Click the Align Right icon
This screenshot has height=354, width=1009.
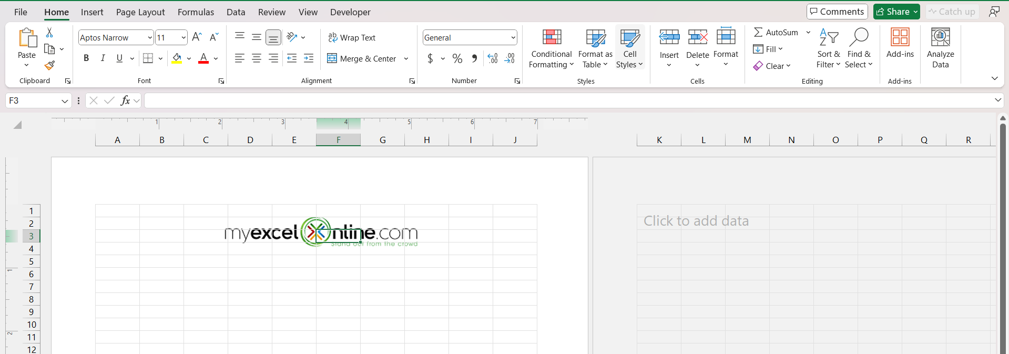coord(273,58)
